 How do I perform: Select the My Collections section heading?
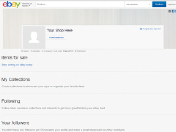16,79
